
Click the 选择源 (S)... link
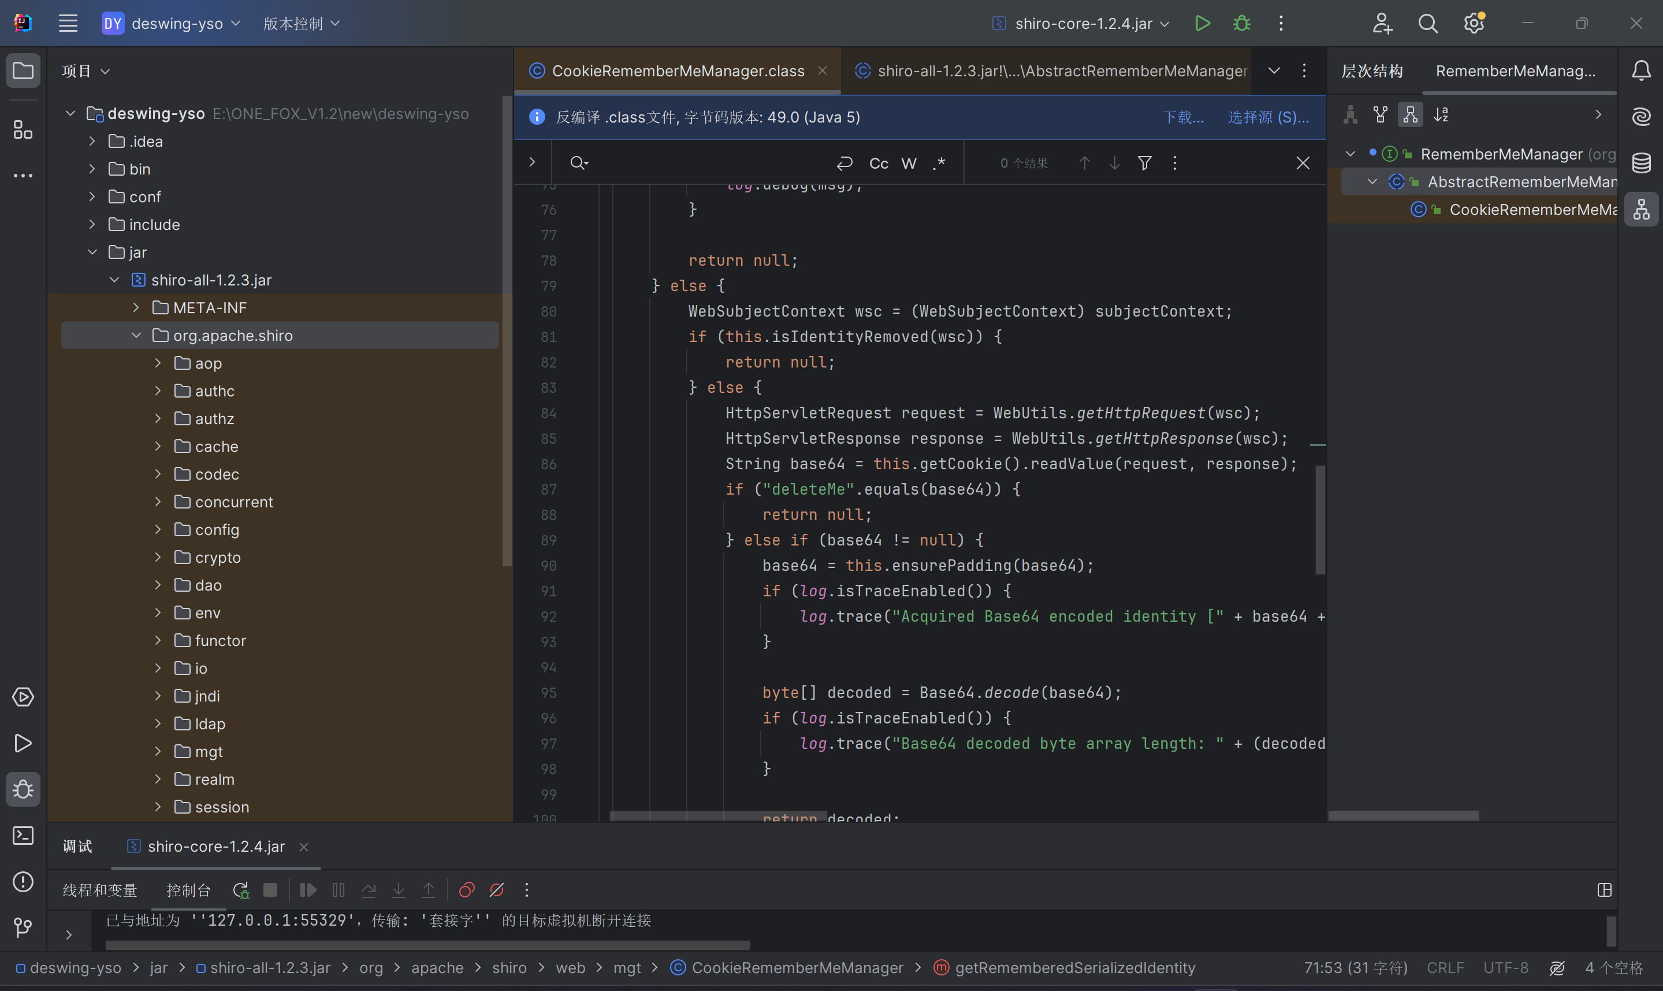click(1268, 117)
